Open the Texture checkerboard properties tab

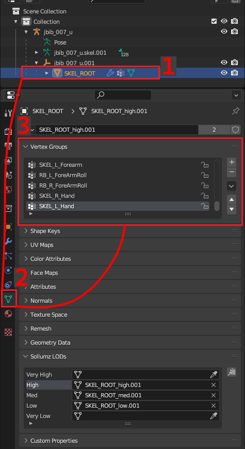click(8, 332)
